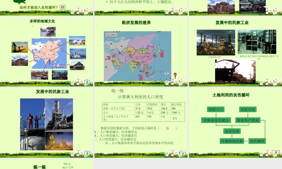Click the back arrow on the 练一练 population density slide
This screenshot has width=282, height=169.
coord(182,154)
